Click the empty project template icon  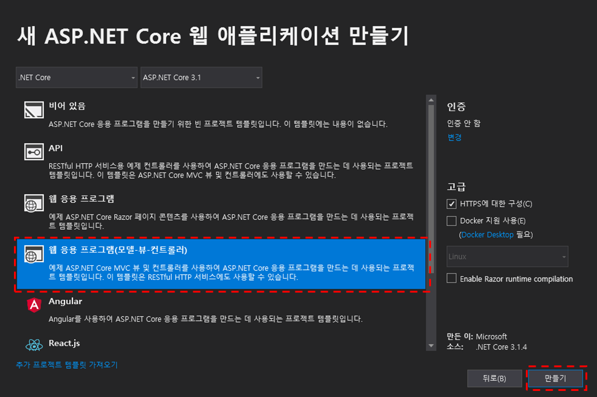pyautogui.click(x=34, y=109)
